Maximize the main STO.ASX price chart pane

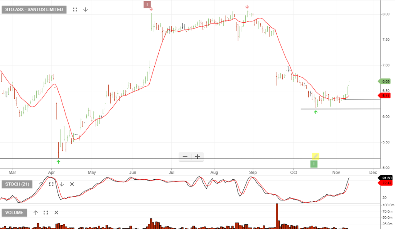pos(75,10)
